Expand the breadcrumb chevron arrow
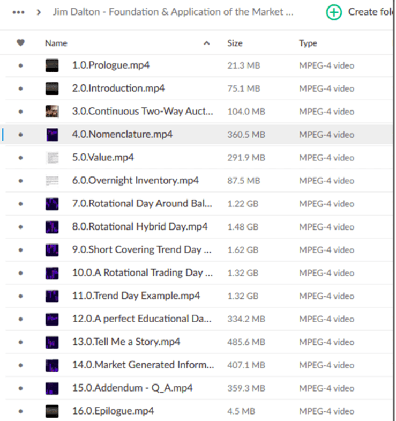The height and width of the screenshot is (421, 396). pos(39,12)
